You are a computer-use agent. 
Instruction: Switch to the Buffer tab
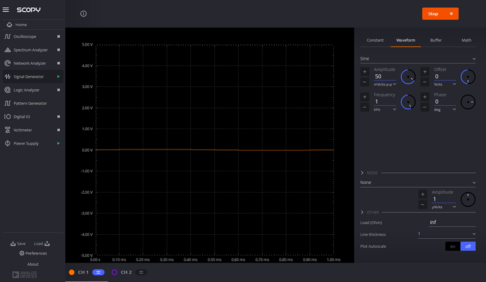(x=436, y=40)
